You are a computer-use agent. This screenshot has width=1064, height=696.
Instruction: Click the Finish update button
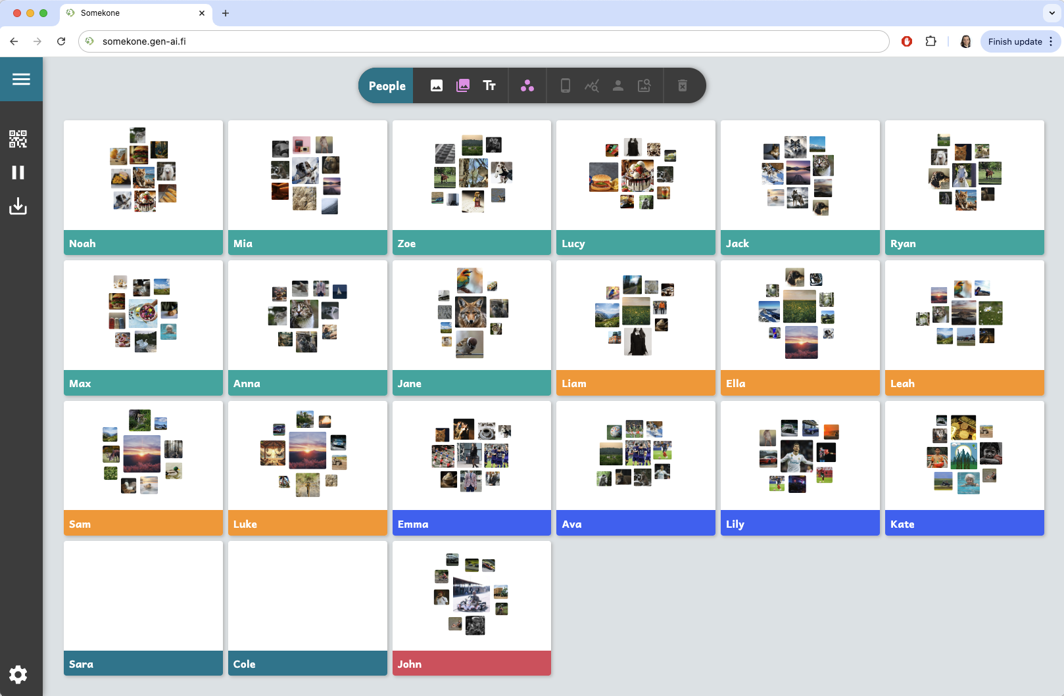tap(1015, 41)
